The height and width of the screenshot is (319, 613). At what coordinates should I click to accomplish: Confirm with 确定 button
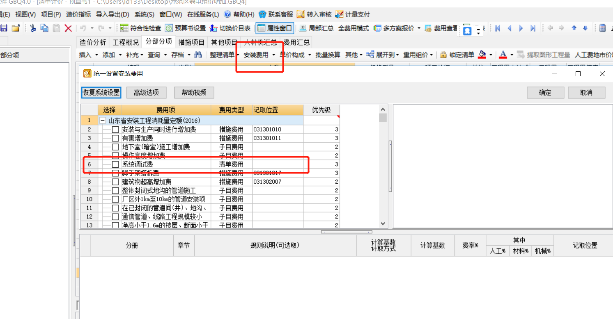pyautogui.click(x=545, y=93)
